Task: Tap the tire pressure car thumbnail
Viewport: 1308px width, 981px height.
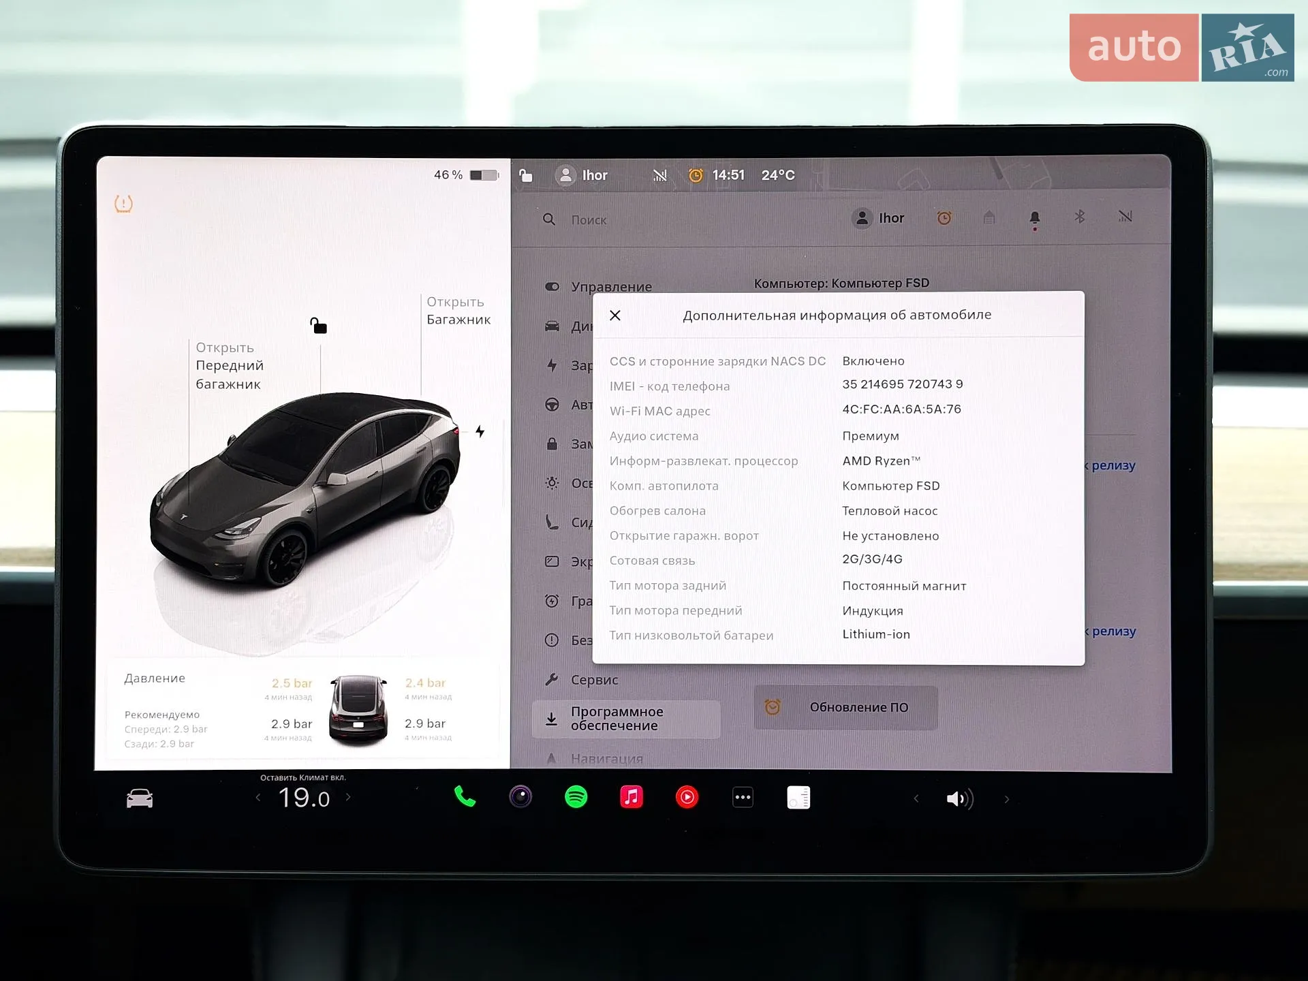Action: click(x=358, y=711)
